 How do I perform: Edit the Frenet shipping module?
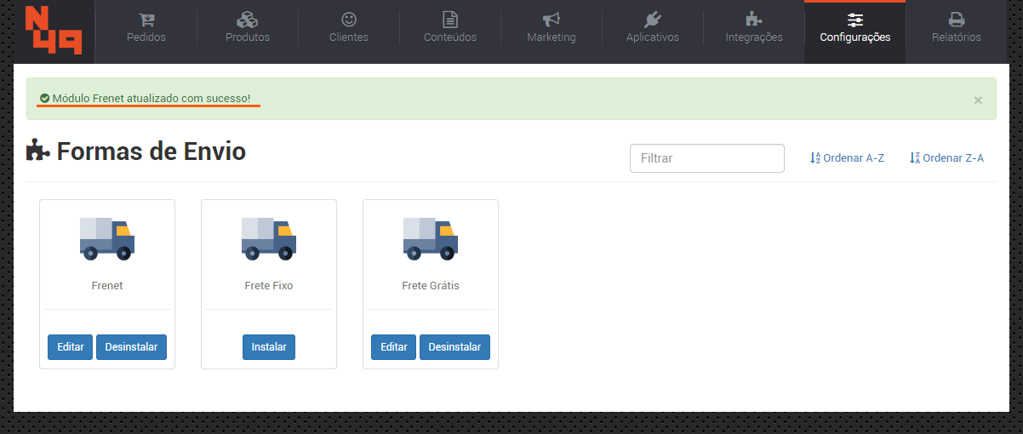70,347
